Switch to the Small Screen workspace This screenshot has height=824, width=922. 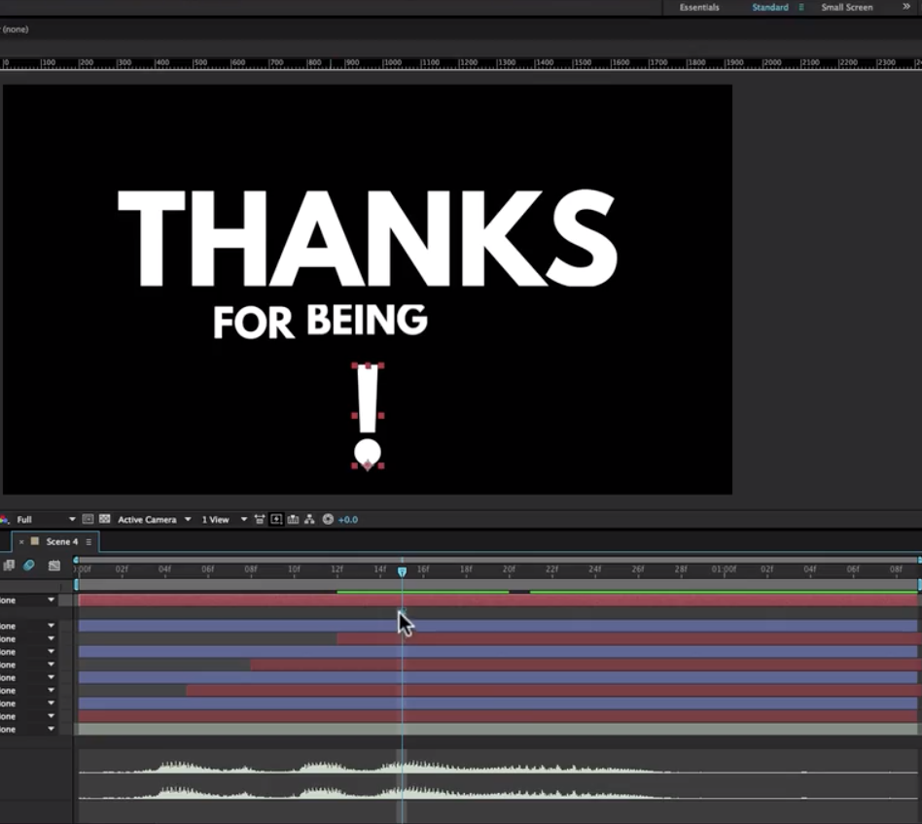click(x=846, y=8)
